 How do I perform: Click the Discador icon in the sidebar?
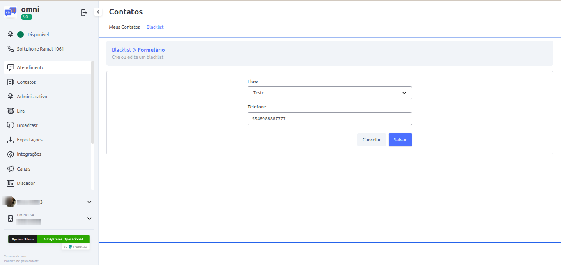point(11,183)
